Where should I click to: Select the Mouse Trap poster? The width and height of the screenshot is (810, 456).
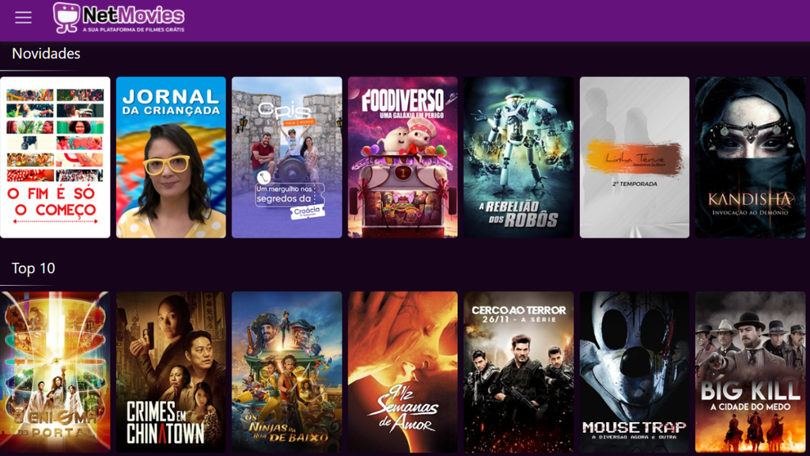pyautogui.click(x=634, y=372)
